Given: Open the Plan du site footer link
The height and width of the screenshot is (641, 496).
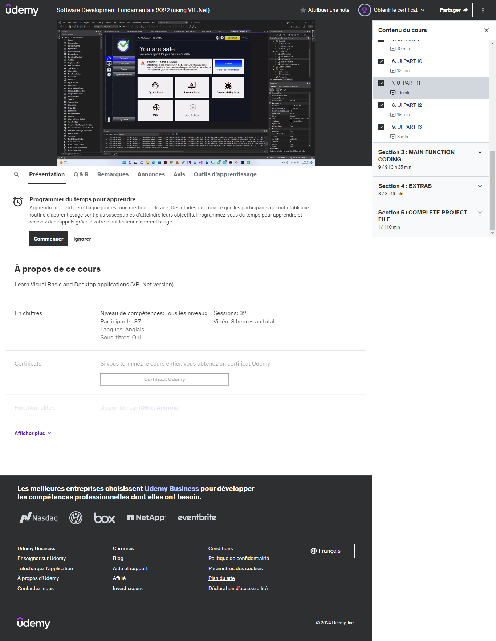Looking at the screenshot, I should 221,578.
